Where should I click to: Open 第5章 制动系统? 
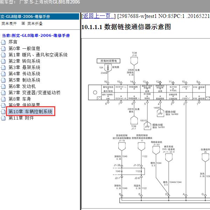pos(24,80)
